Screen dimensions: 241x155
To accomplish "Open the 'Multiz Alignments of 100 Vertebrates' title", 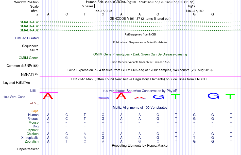I will pos(140,108).
